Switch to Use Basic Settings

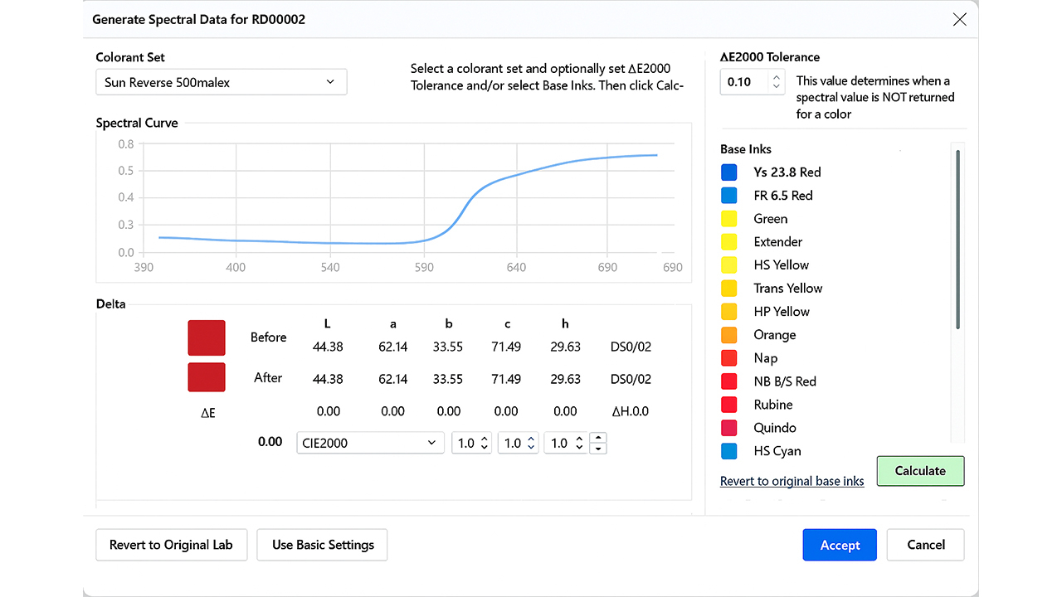(322, 545)
